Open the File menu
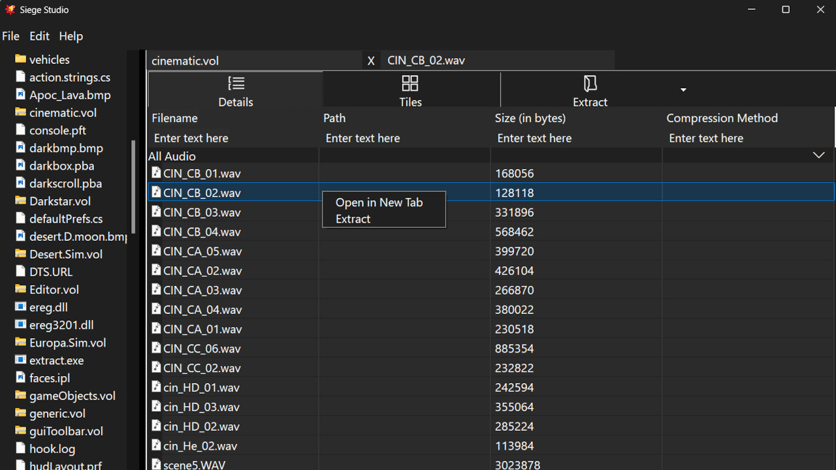The height and width of the screenshot is (470, 836). point(10,36)
